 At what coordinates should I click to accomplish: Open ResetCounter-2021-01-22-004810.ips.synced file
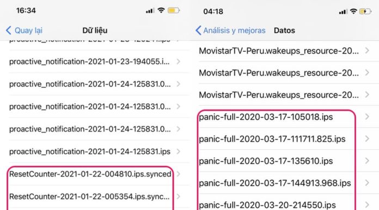point(95,174)
